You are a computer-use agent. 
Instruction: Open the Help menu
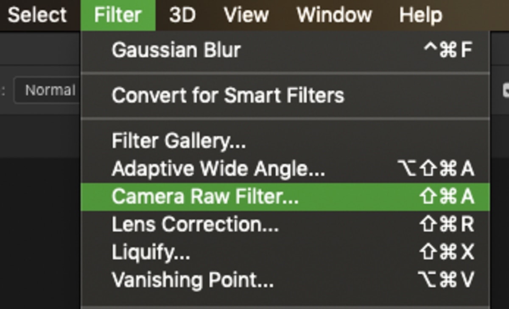[x=420, y=15]
